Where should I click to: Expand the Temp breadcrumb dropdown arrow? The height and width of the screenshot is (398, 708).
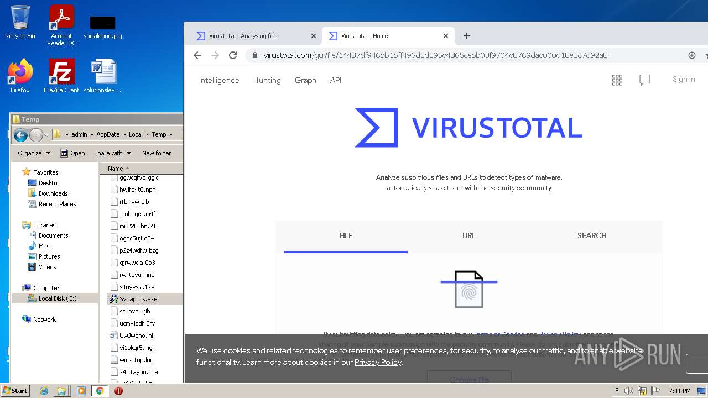pyautogui.click(x=171, y=134)
